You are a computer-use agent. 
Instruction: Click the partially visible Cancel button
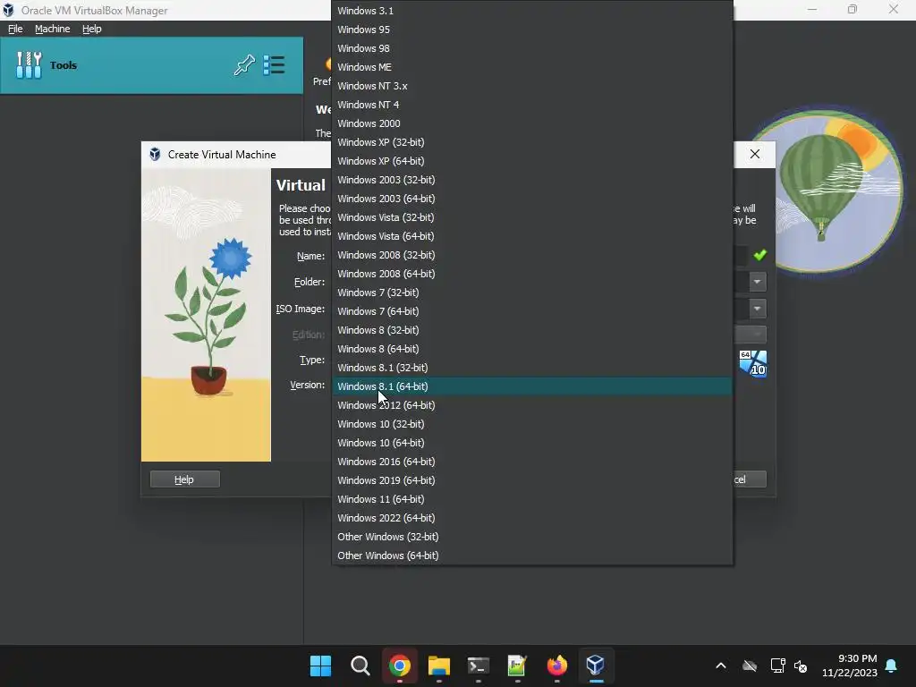[x=751, y=479]
